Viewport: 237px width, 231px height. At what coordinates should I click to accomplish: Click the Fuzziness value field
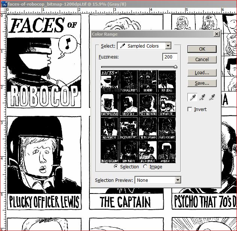[170, 57]
